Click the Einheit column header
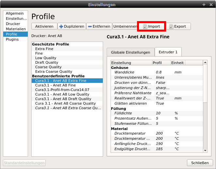This screenshot has width=216, height=169. 178,63
